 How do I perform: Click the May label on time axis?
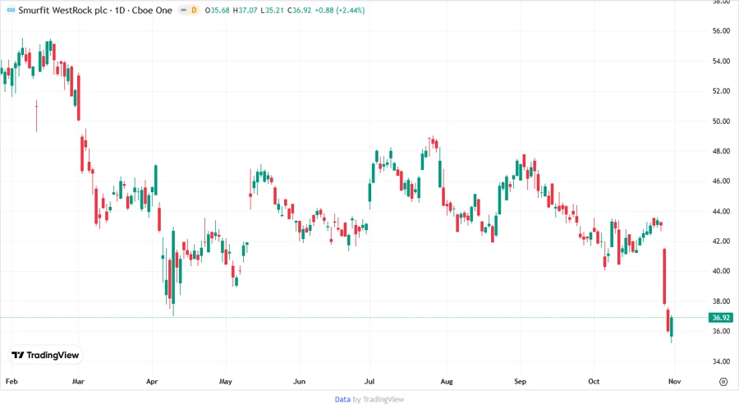[x=226, y=381]
